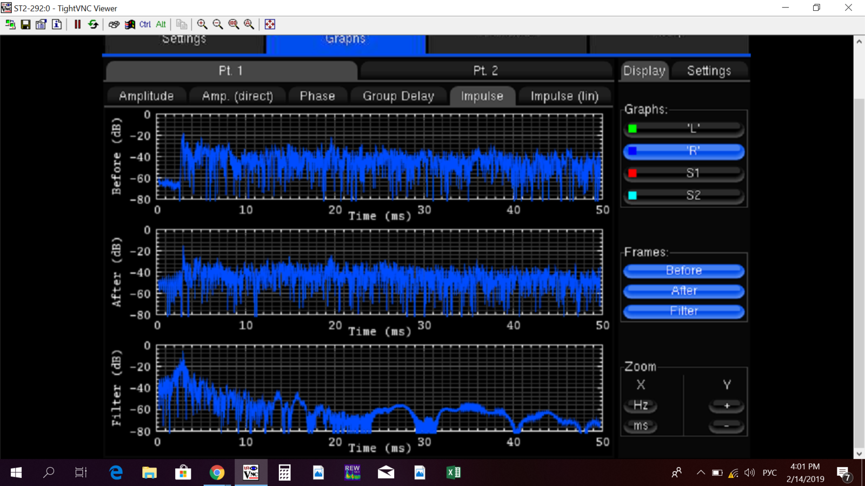Toggle the S1 graph channel
The height and width of the screenshot is (486, 865).
(684, 173)
